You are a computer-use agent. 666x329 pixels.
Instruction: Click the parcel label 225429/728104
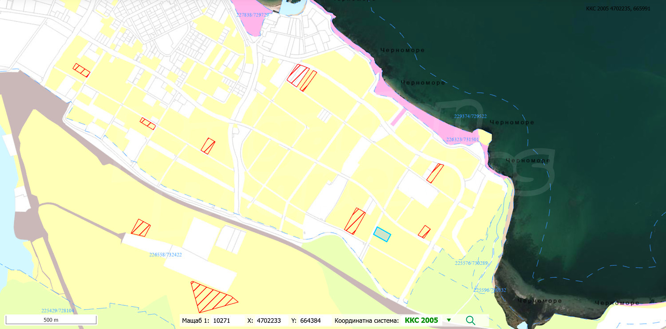pyautogui.click(x=58, y=311)
